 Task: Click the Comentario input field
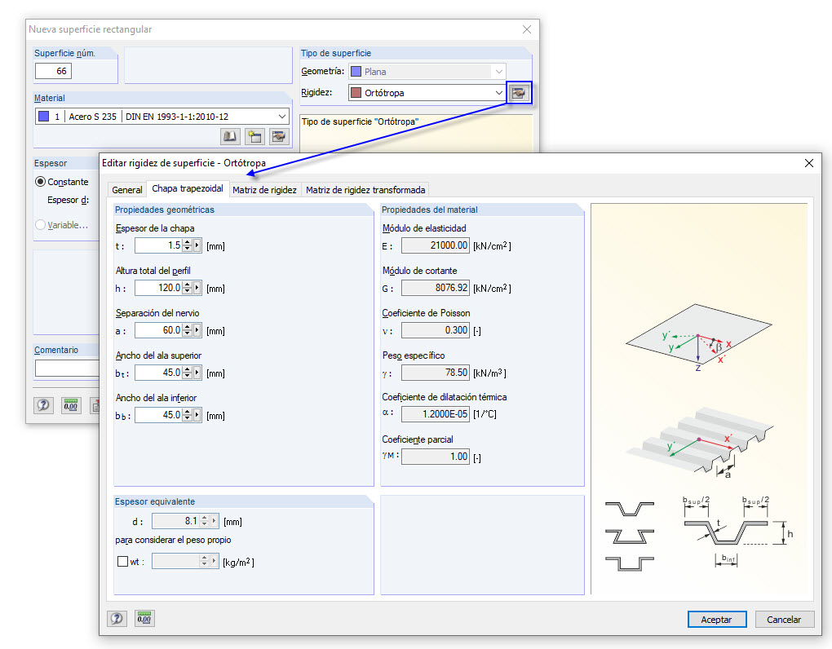(x=68, y=368)
